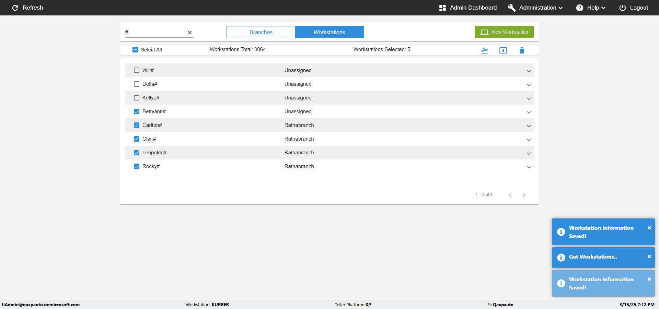Expand the Kellye# row chevron
This screenshot has width=659, height=309.
point(529,99)
